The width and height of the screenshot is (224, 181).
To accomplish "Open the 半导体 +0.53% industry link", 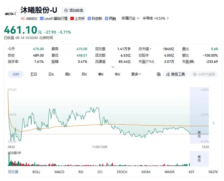I will tap(156, 18).
